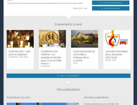
Task: Click the JMJ date '25 juillet - 1 août'
Action: (x=110, y=60)
